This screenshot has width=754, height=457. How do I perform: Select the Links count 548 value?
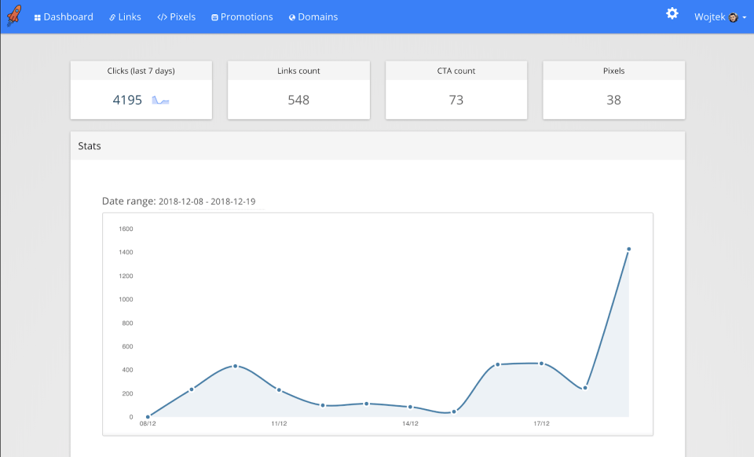298,100
